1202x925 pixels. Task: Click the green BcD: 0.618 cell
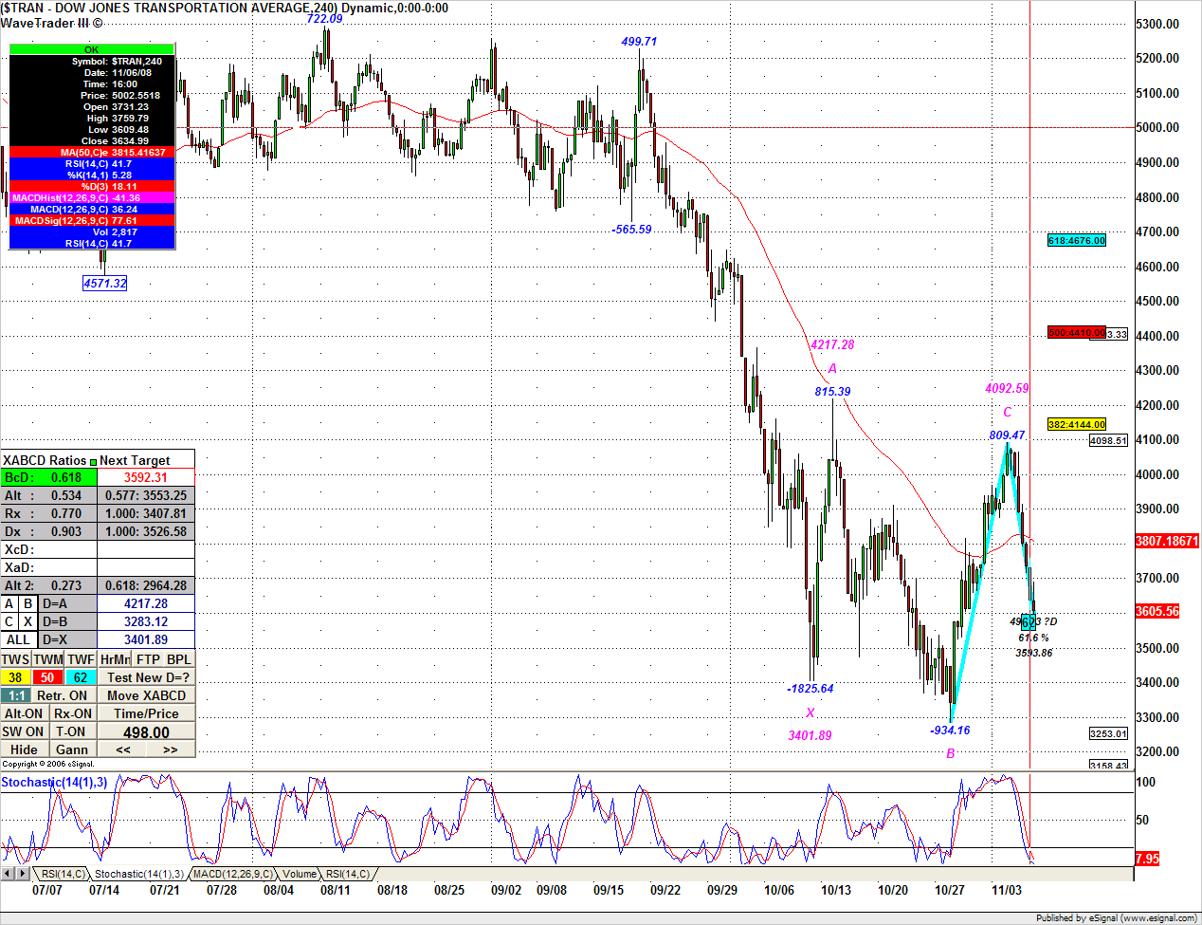point(48,477)
